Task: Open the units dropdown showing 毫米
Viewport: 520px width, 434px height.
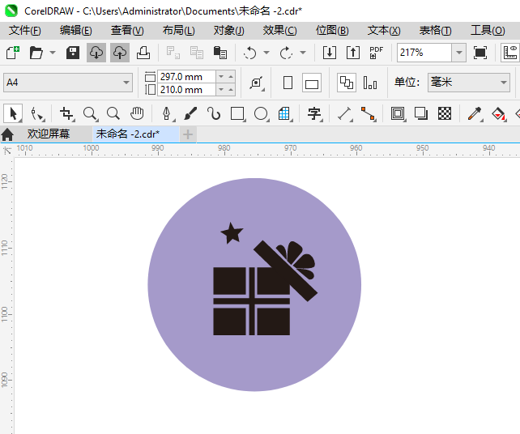Action: 469,83
